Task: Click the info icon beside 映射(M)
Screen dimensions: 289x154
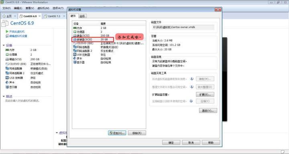Action: click(192, 79)
